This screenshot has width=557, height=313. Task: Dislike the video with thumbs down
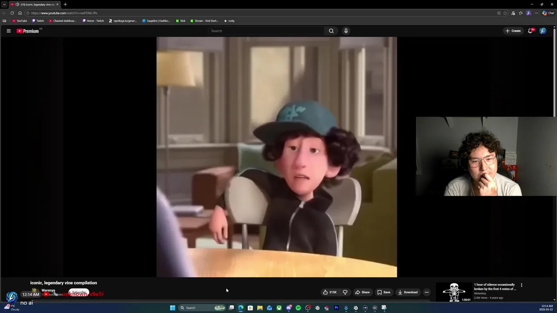click(x=345, y=292)
